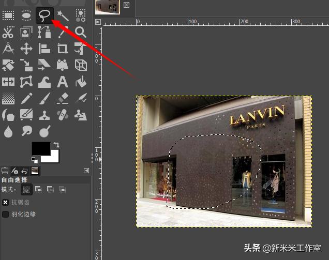Pick the Fuzzy Select magic wand
The width and height of the screenshot is (329, 260).
click(63, 16)
